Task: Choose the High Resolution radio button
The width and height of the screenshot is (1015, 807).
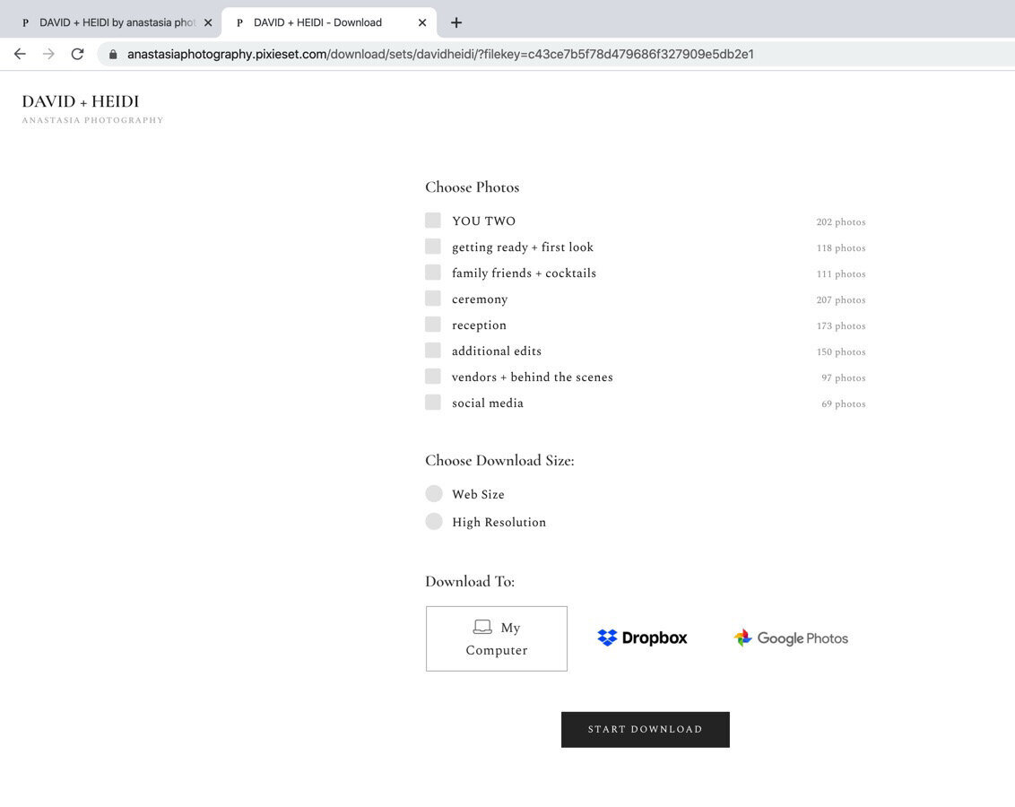Action: (434, 521)
